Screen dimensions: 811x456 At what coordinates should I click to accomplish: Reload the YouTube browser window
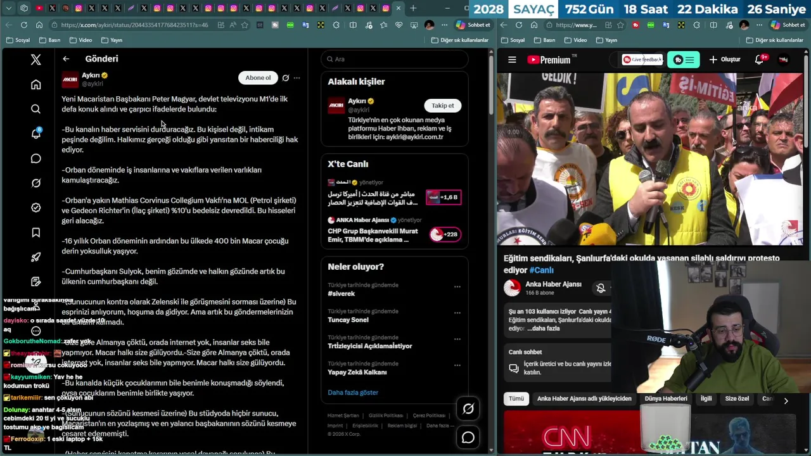(x=519, y=25)
